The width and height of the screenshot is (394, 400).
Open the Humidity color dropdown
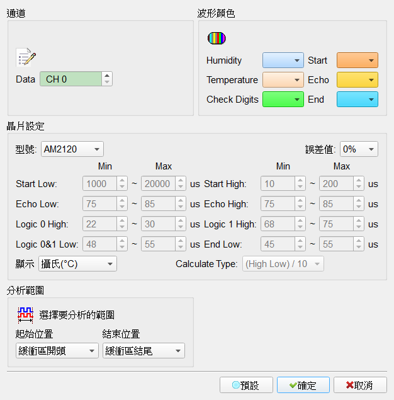coord(283,60)
